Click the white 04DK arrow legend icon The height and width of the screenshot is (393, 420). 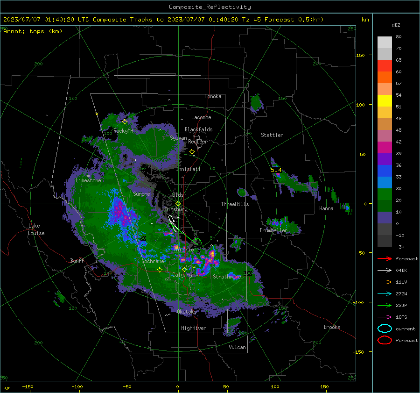tap(385, 271)
